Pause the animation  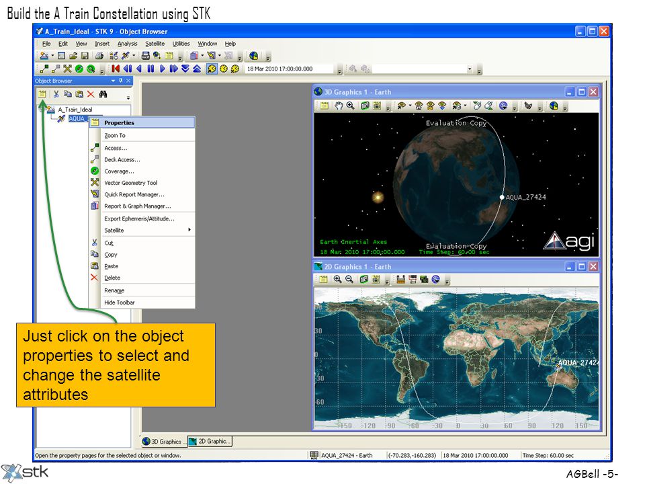pos(150,69)
